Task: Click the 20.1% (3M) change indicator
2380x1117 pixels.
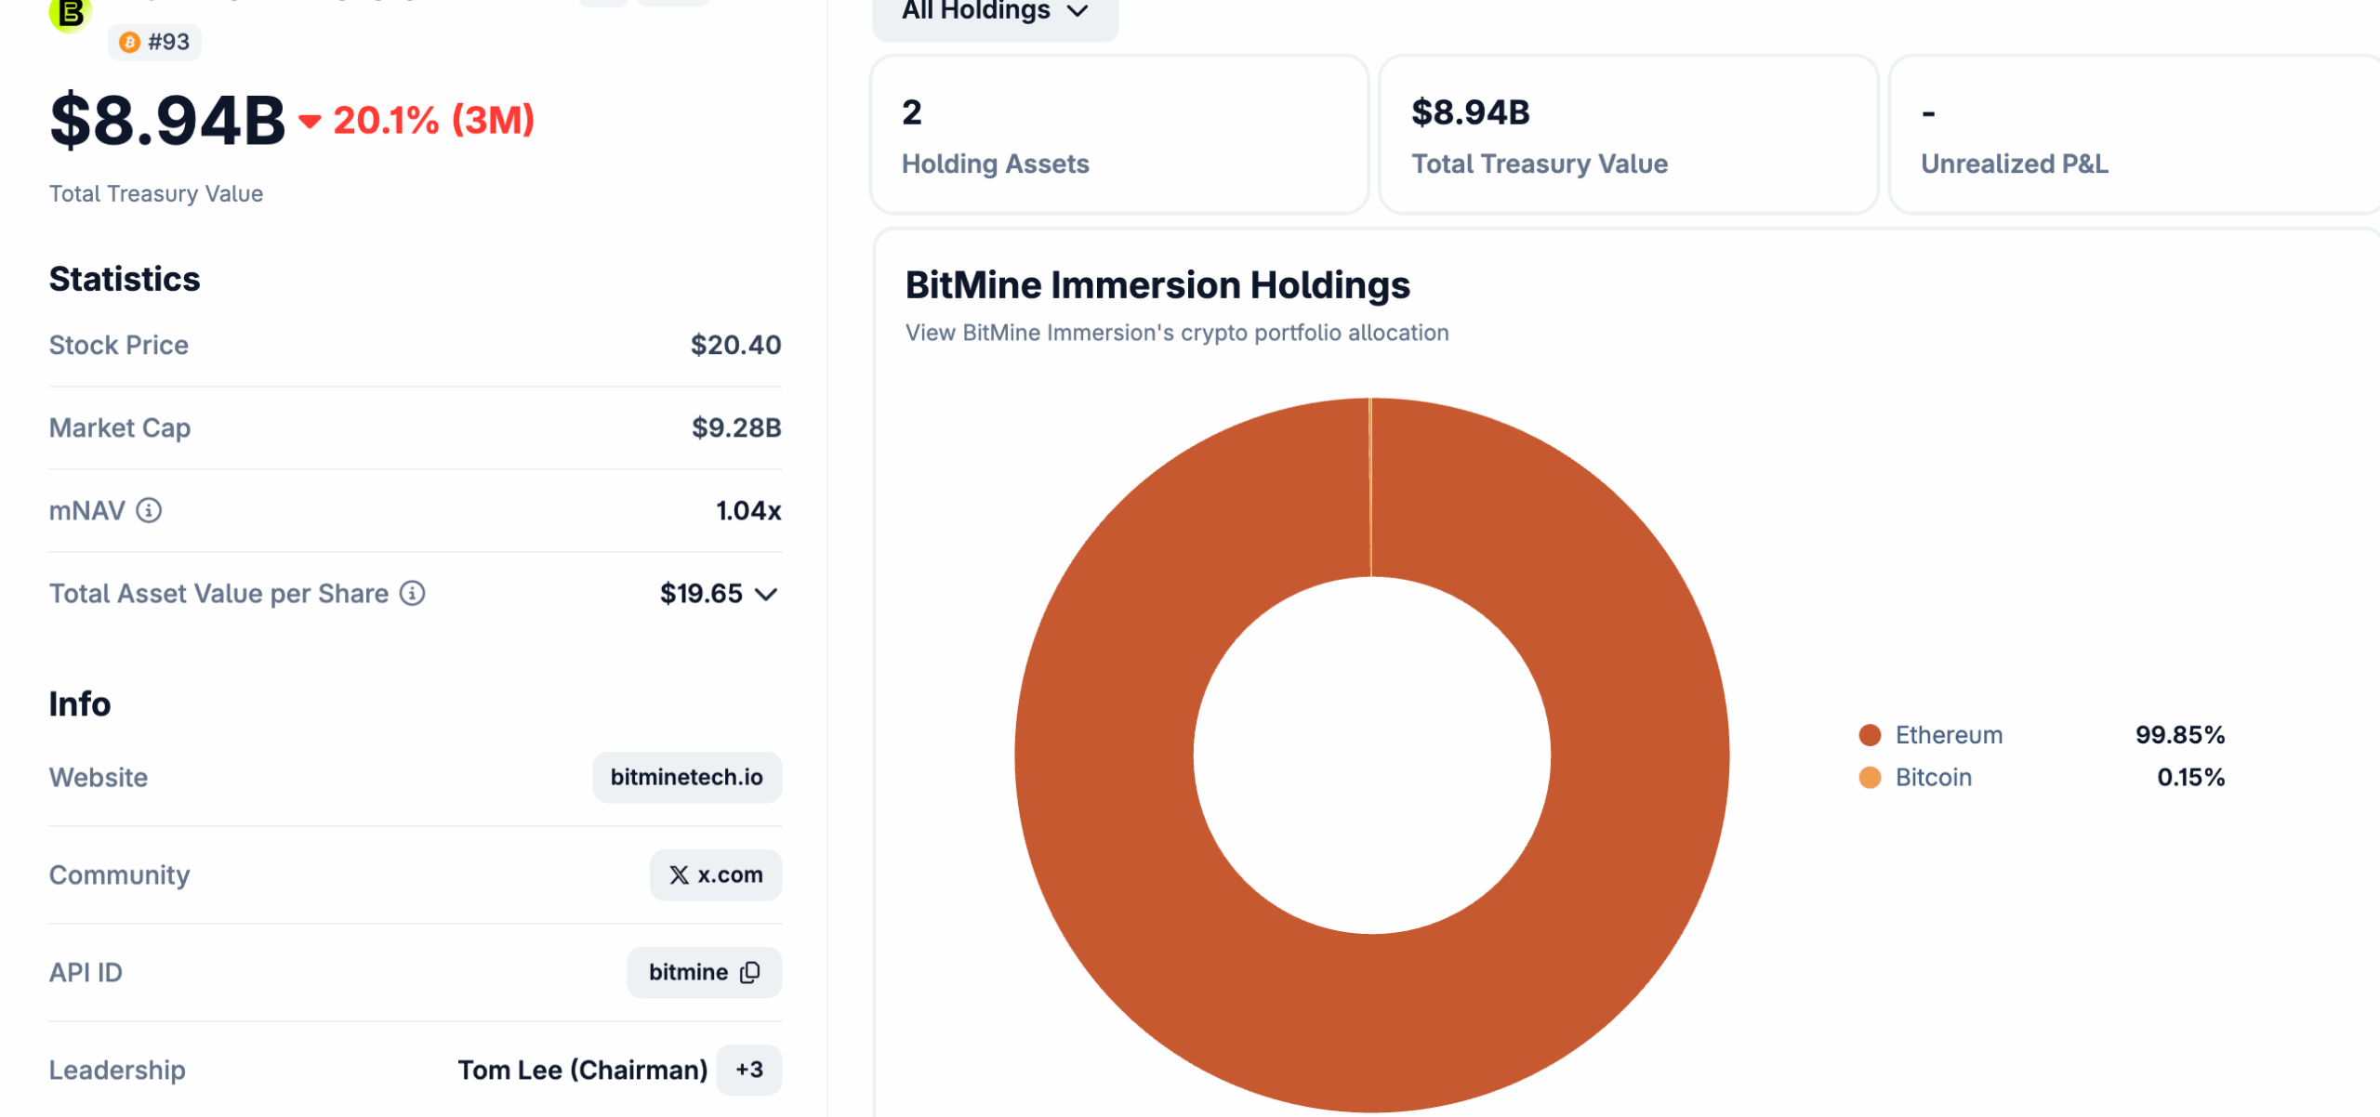Action: (416, 120)
